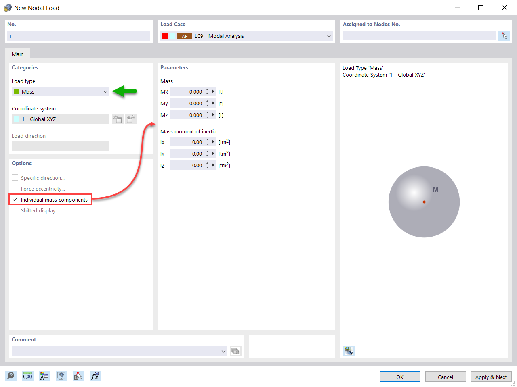Enable Specific direction option

[x=15, y=177]
